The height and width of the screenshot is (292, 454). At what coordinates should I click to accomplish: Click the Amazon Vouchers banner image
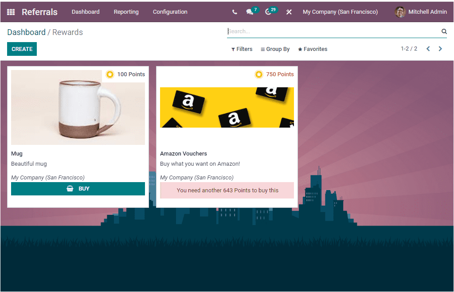coord(227,107)
